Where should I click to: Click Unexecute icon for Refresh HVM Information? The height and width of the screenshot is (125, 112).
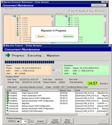coord(8,111)
